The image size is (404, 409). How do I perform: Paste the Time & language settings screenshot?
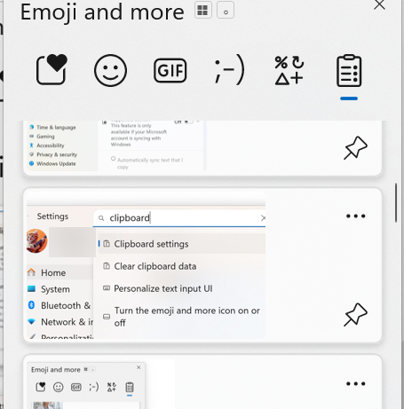click(202, 148)
